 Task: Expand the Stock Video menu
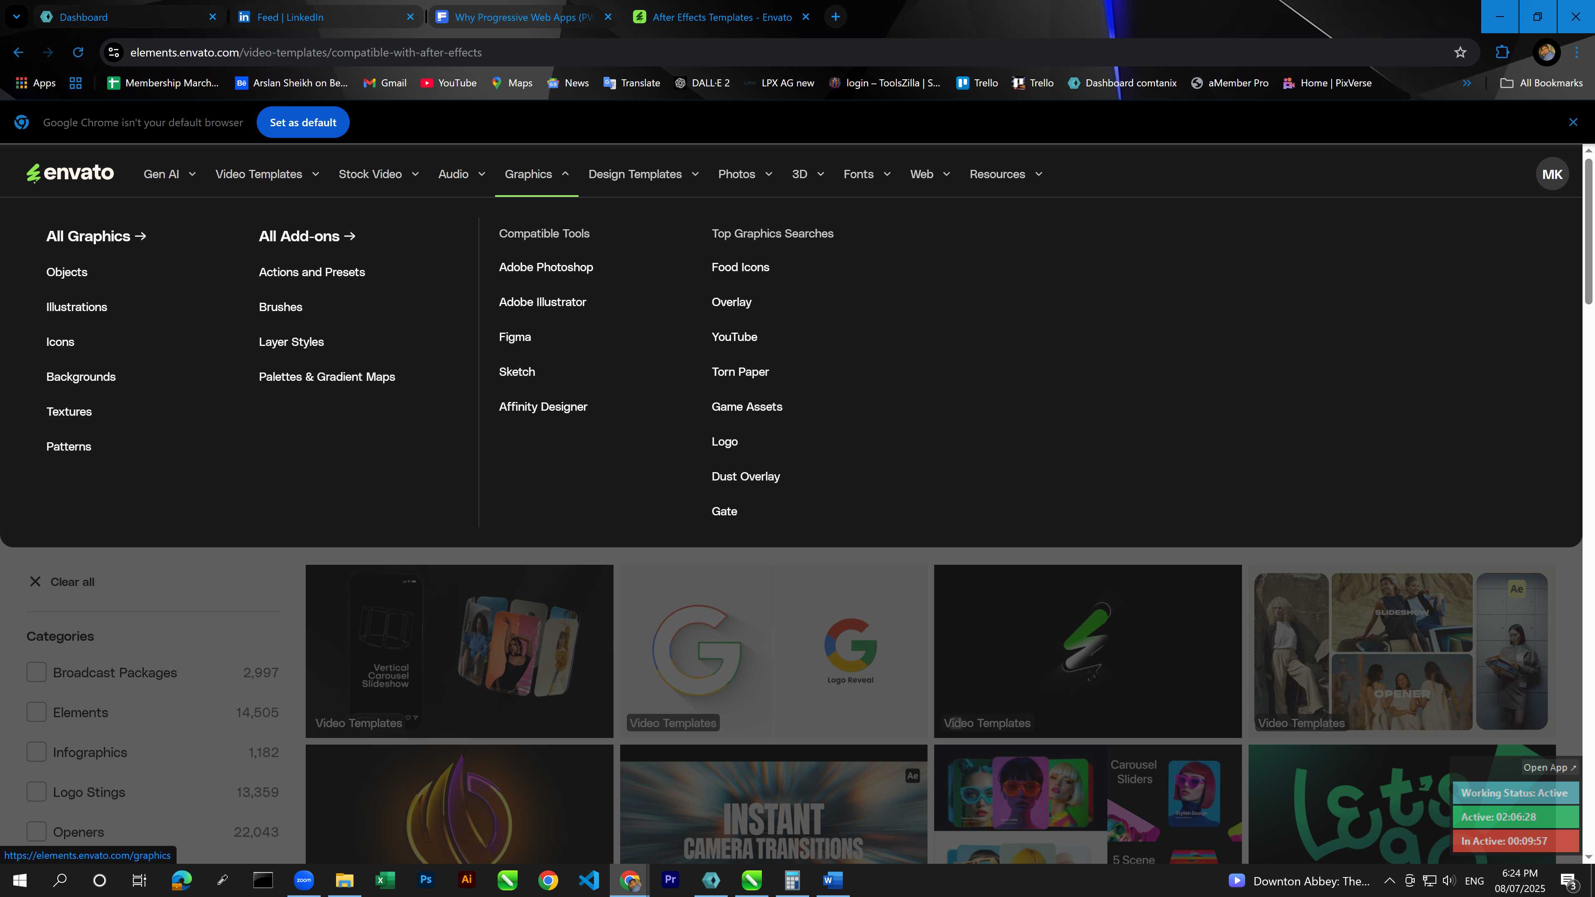(x=378, y=174)
